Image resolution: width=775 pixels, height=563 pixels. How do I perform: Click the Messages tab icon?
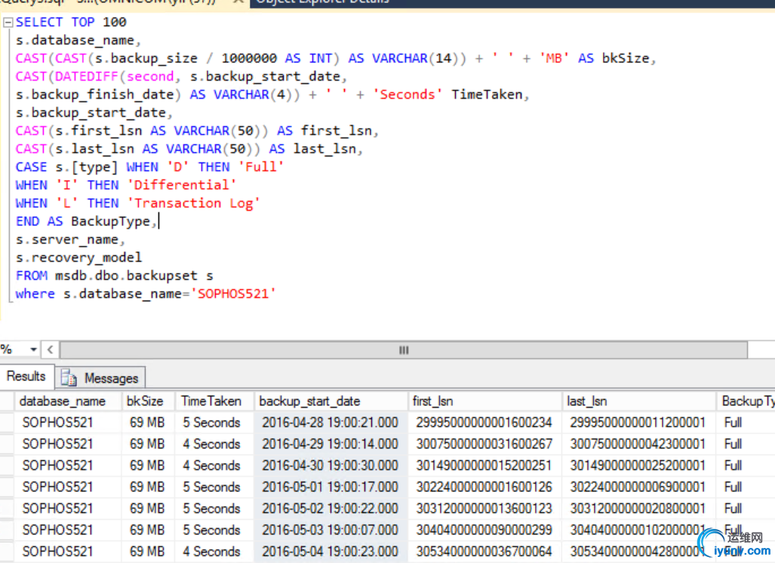click(69, 378)
